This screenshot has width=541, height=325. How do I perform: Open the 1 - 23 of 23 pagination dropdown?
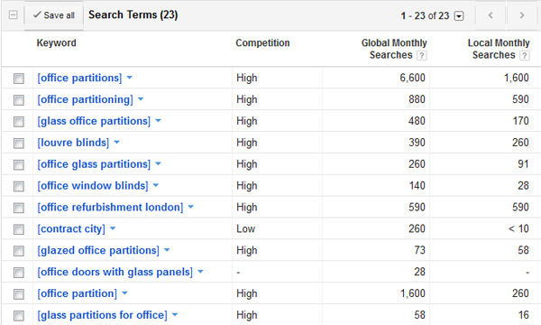point(459,16)
